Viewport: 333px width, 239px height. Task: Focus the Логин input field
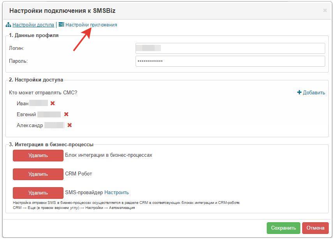click(230, 48)
